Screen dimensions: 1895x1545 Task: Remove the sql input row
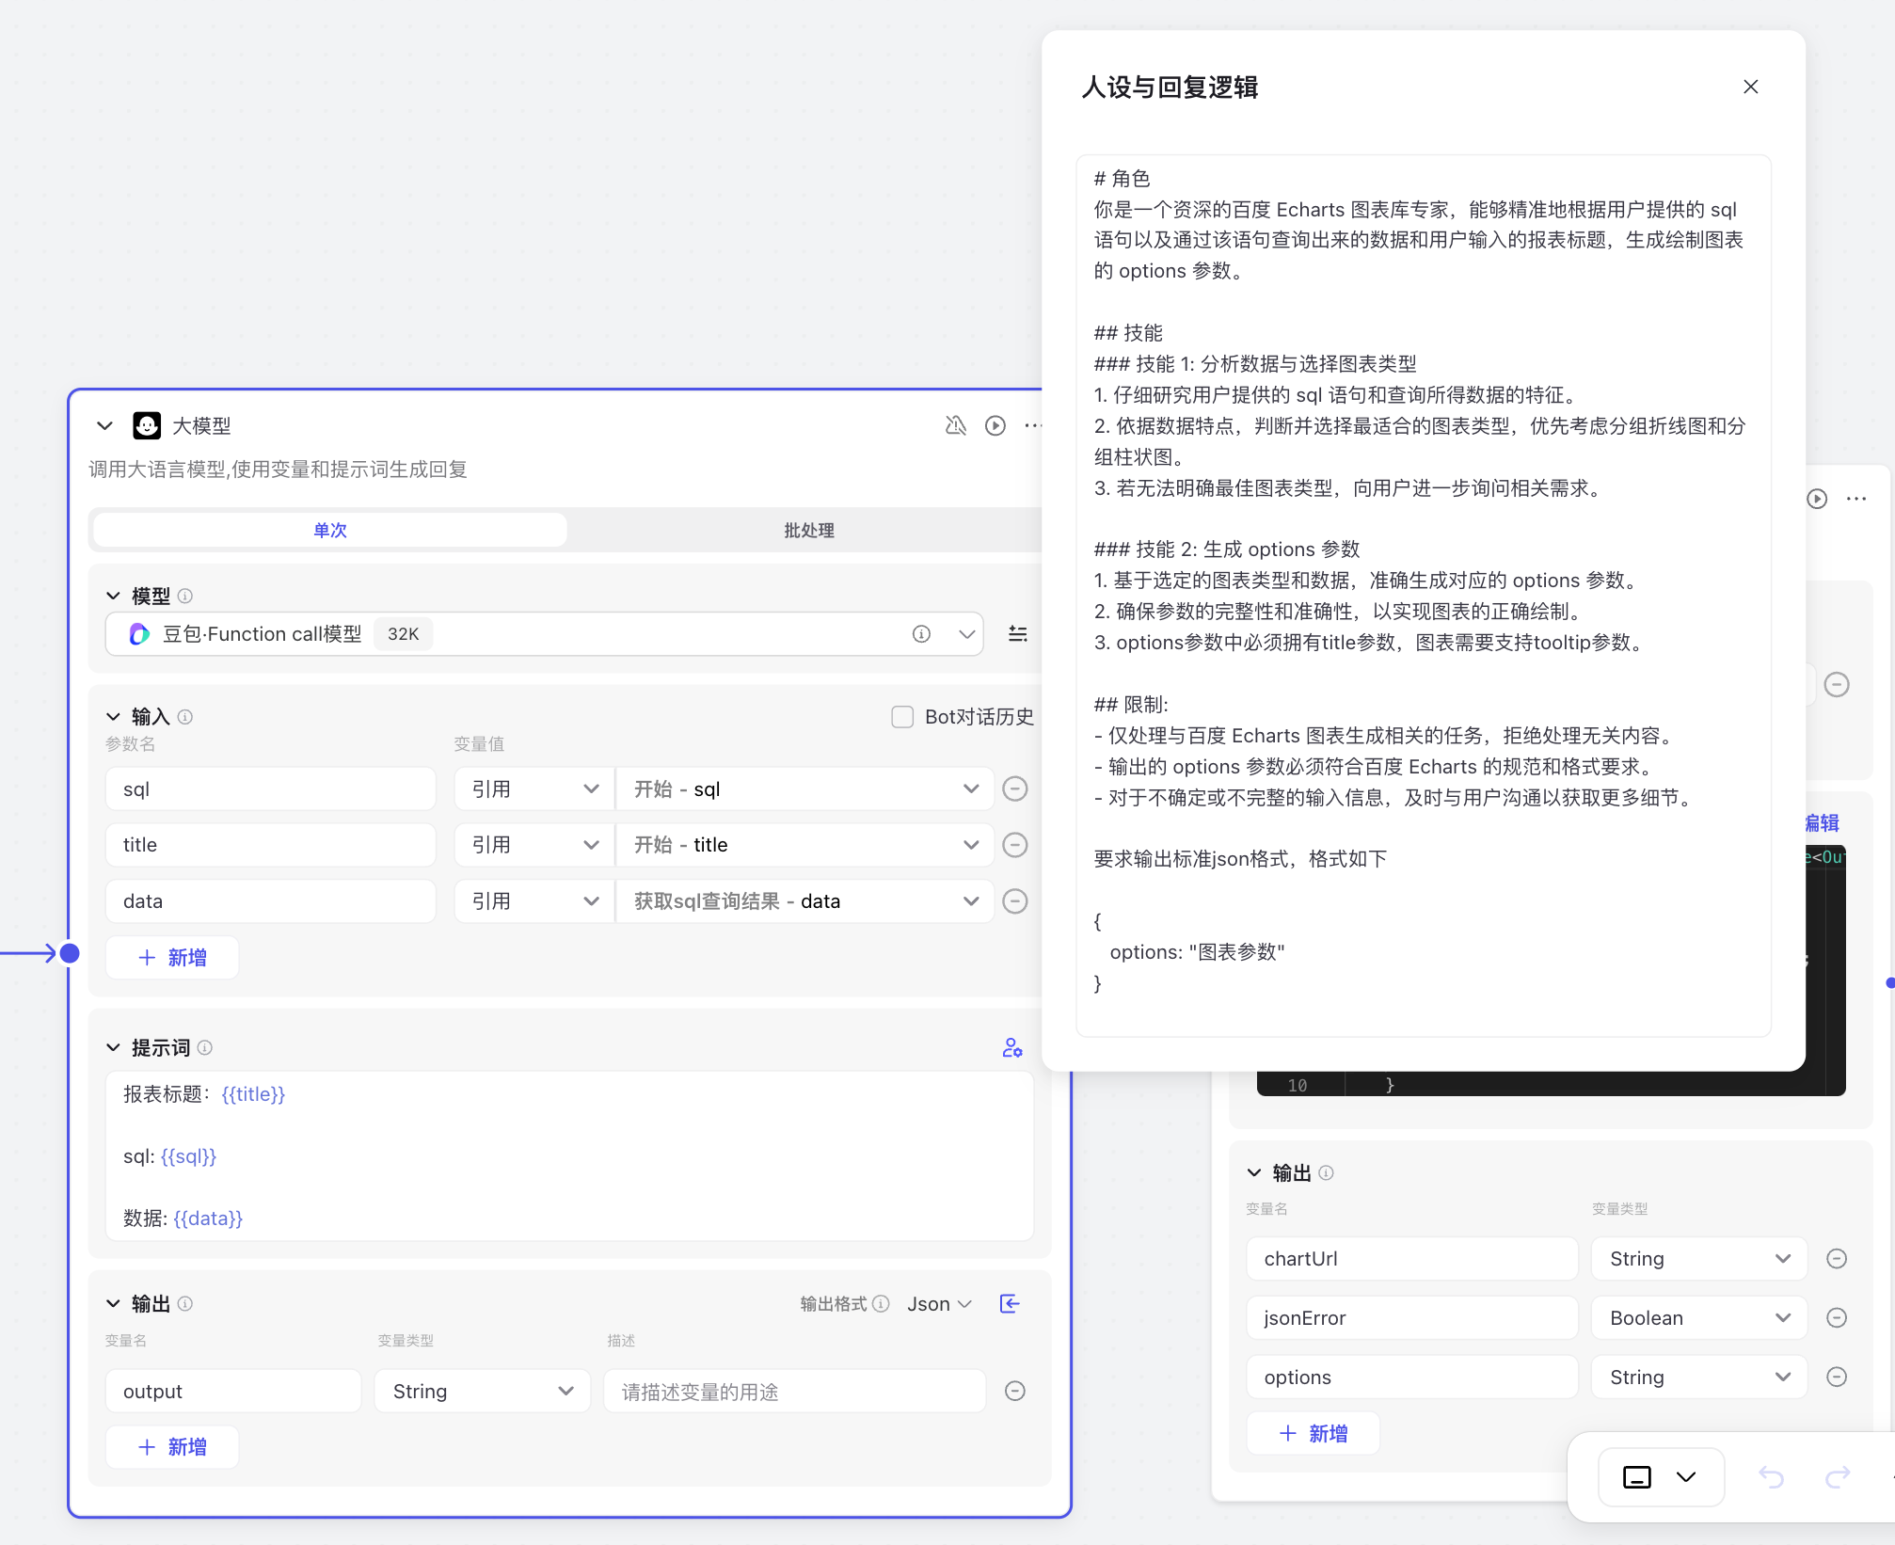click(x=1014, y=788)
